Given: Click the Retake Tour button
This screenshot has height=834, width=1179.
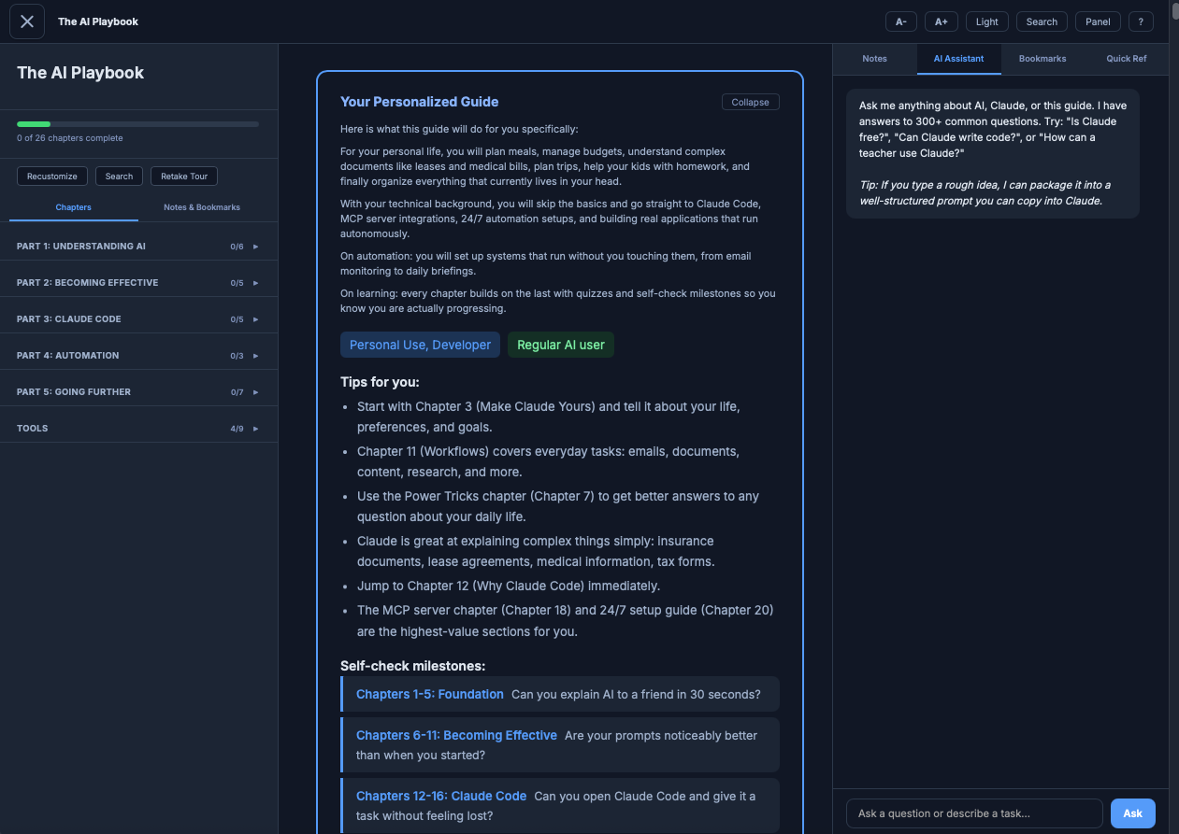Looking at the screenshot, I should tap(183, 176).
